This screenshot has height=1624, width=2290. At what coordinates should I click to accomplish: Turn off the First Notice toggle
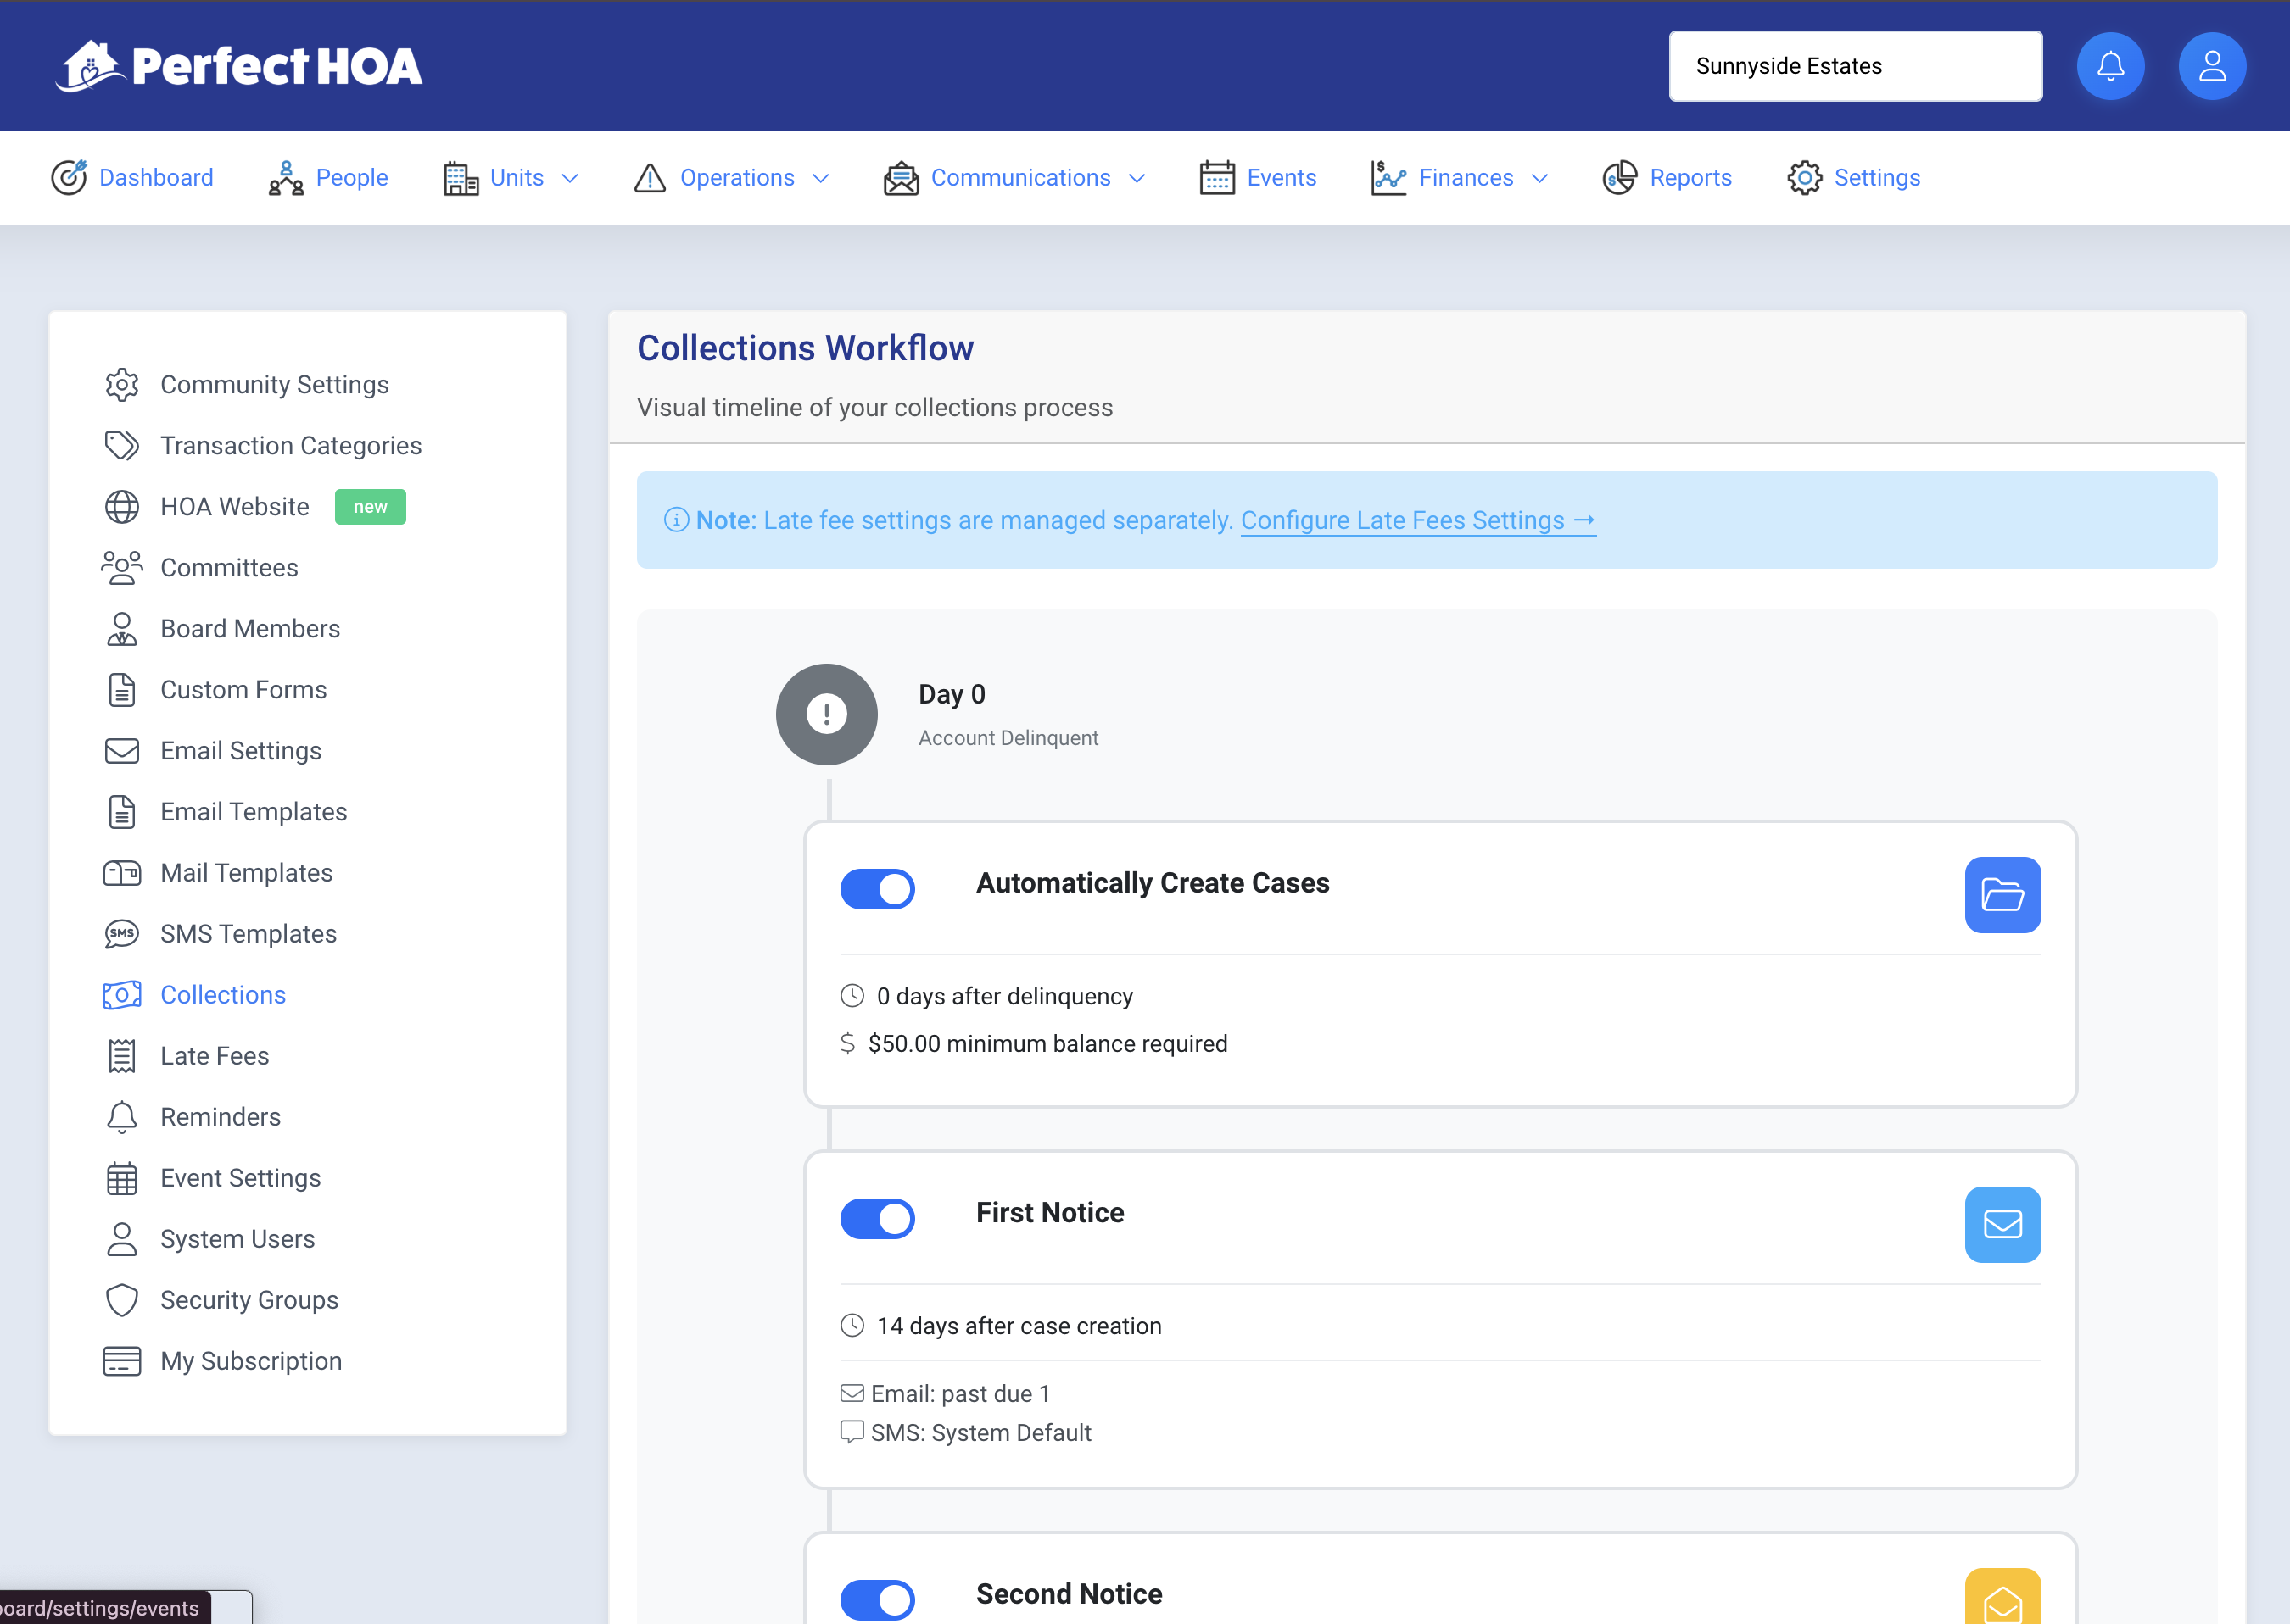point(877,1218)
